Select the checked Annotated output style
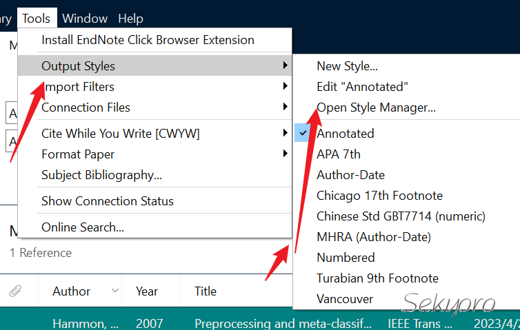Viewport: 520px width, 330px height. coord(345,134)
